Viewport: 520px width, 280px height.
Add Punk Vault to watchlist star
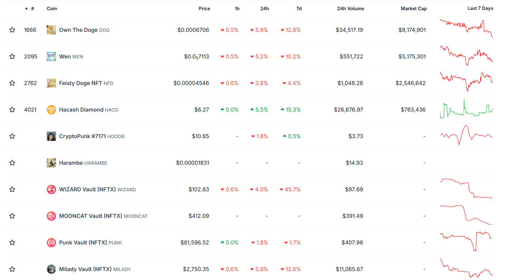click(12, 243)
